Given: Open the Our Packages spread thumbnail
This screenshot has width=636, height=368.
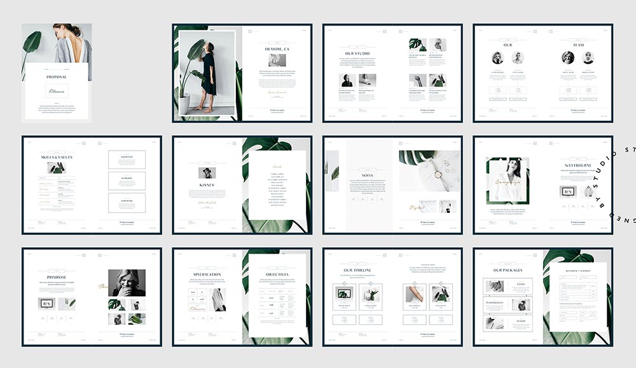Looking at the screenshot, I should click(543, 297).
